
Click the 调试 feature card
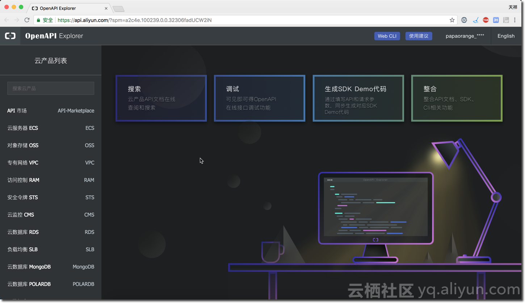pos(260,98)
